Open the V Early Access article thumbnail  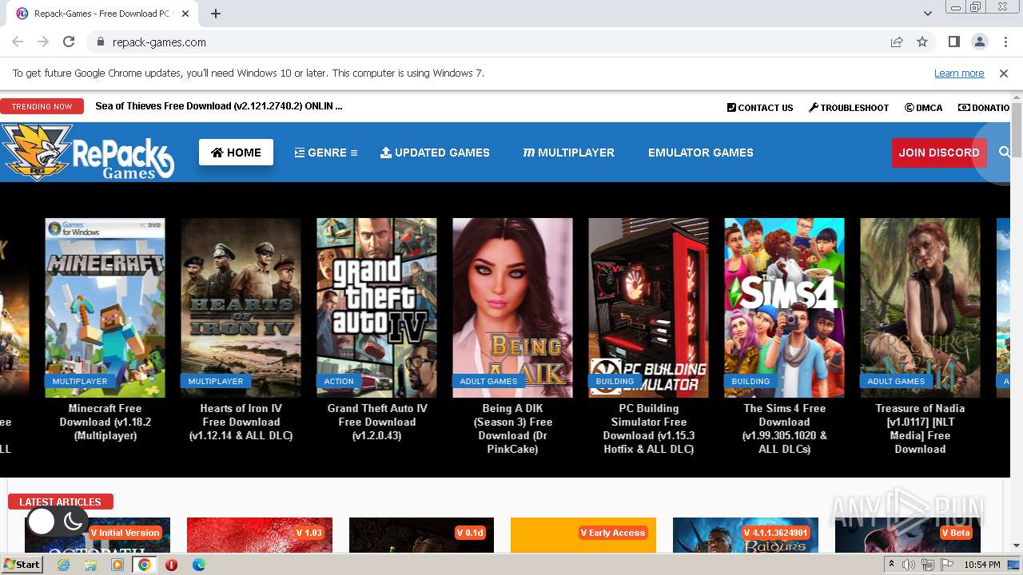[583, 535]
